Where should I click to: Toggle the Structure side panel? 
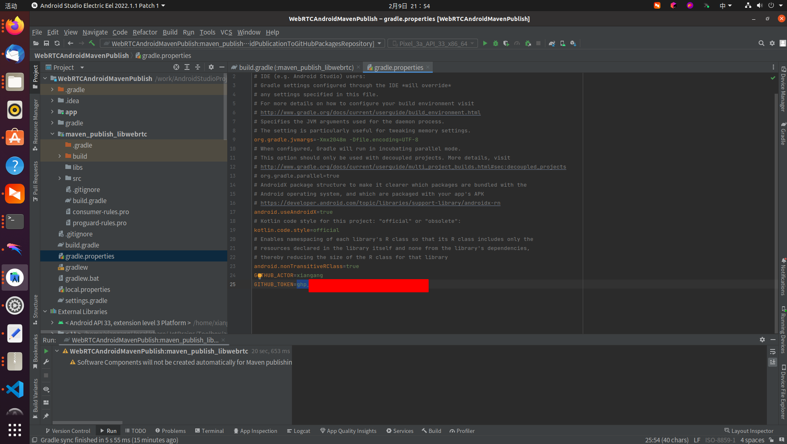click(35, 309)
